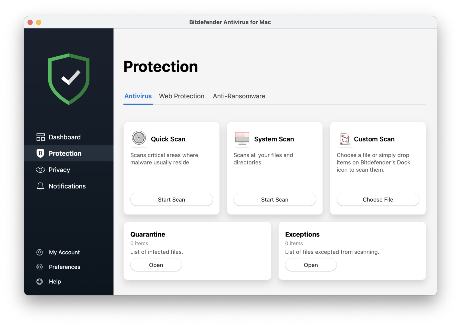Viewport: 461px width, 327px height.
Task: Click the green Bitdefender shield logo
Action: click(x=68, y=79)
